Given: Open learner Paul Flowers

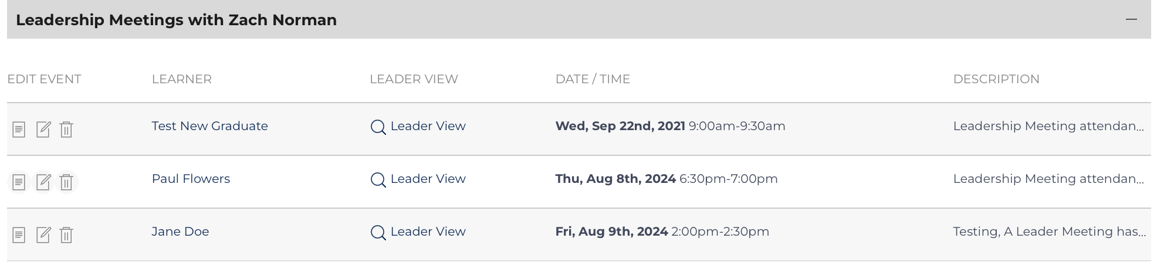Looking at the screenshot, I should click(x=191, y=179).
